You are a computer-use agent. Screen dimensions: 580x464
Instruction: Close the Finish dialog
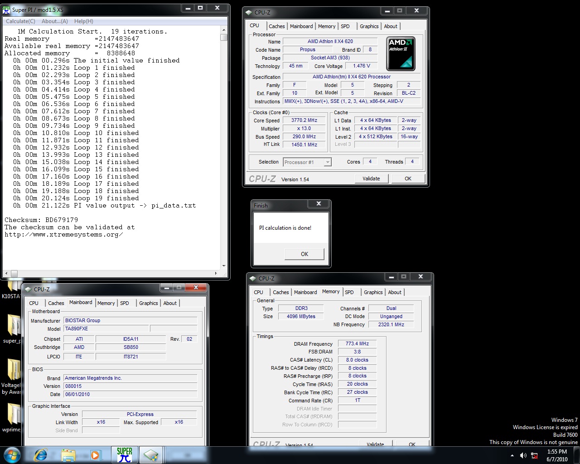coord(319,204)
